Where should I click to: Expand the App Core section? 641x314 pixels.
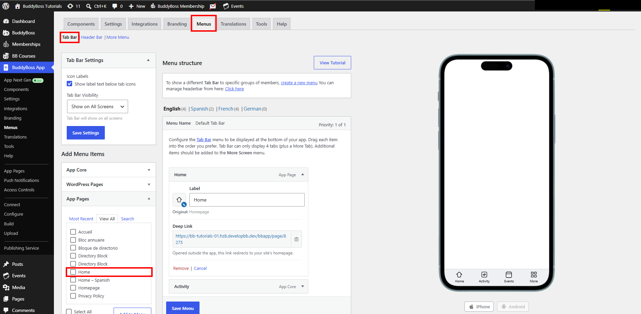pyautogui.click(x=109, y=170)
